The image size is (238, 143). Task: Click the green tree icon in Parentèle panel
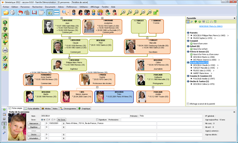(196, 22)
